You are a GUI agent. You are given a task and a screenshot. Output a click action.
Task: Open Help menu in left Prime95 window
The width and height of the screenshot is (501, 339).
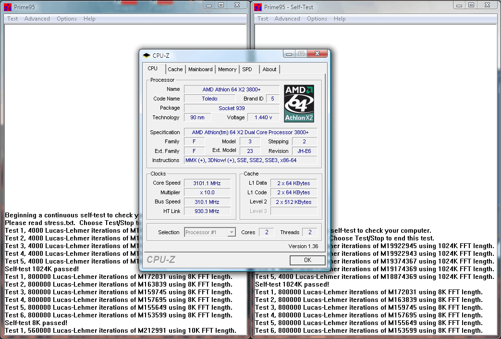click(x=89, y=19)
